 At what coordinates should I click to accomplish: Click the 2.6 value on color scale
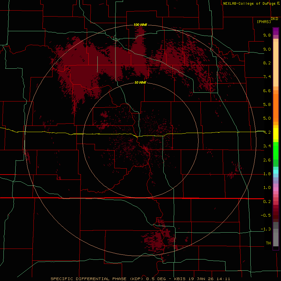coord(267,160)
